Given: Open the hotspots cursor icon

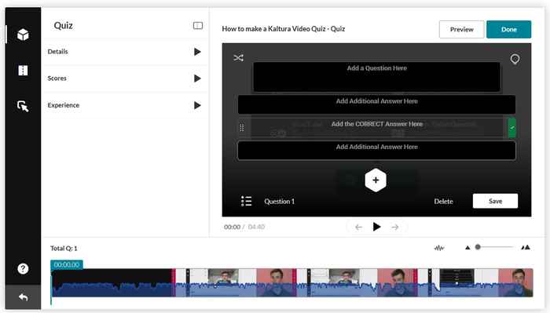Looking at the screenshot, I should point(23,106).
